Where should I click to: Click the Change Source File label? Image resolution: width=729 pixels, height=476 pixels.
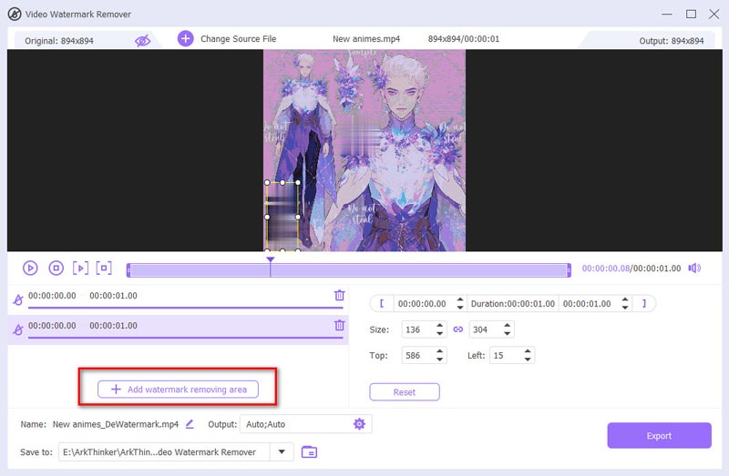coord(238,39)
